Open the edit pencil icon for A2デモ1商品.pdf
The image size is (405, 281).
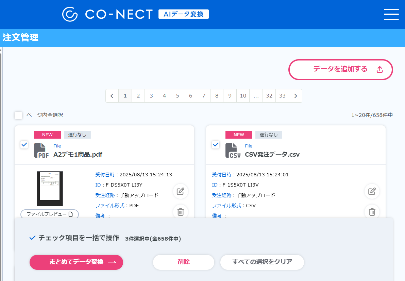[x=181, y=191]
